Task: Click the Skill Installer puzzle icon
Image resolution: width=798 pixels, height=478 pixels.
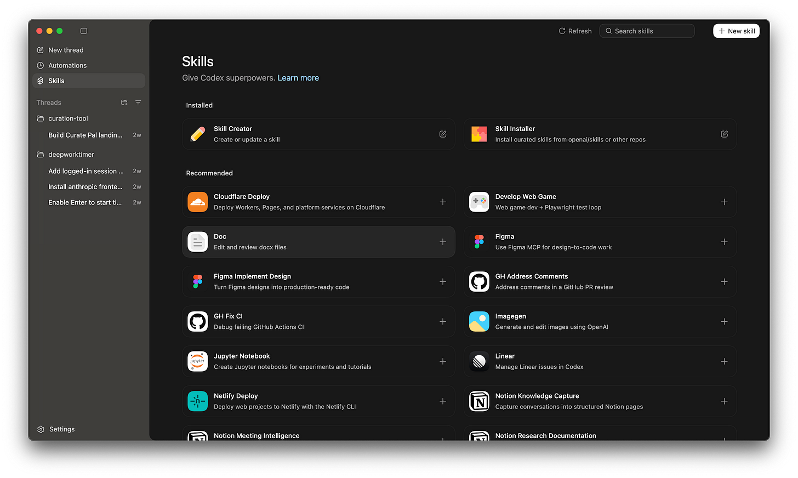Action: (479, 134)
